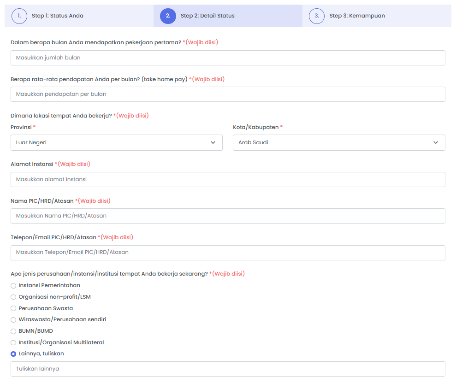Switch to Step 3: Kemampuan tab
Screen dimensions: 456x383
pos(357,16)
